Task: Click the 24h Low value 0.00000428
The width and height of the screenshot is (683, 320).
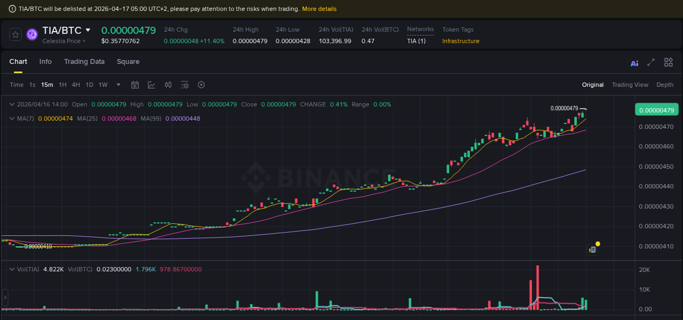Action: pyautogui.click(x=293, y=41)
